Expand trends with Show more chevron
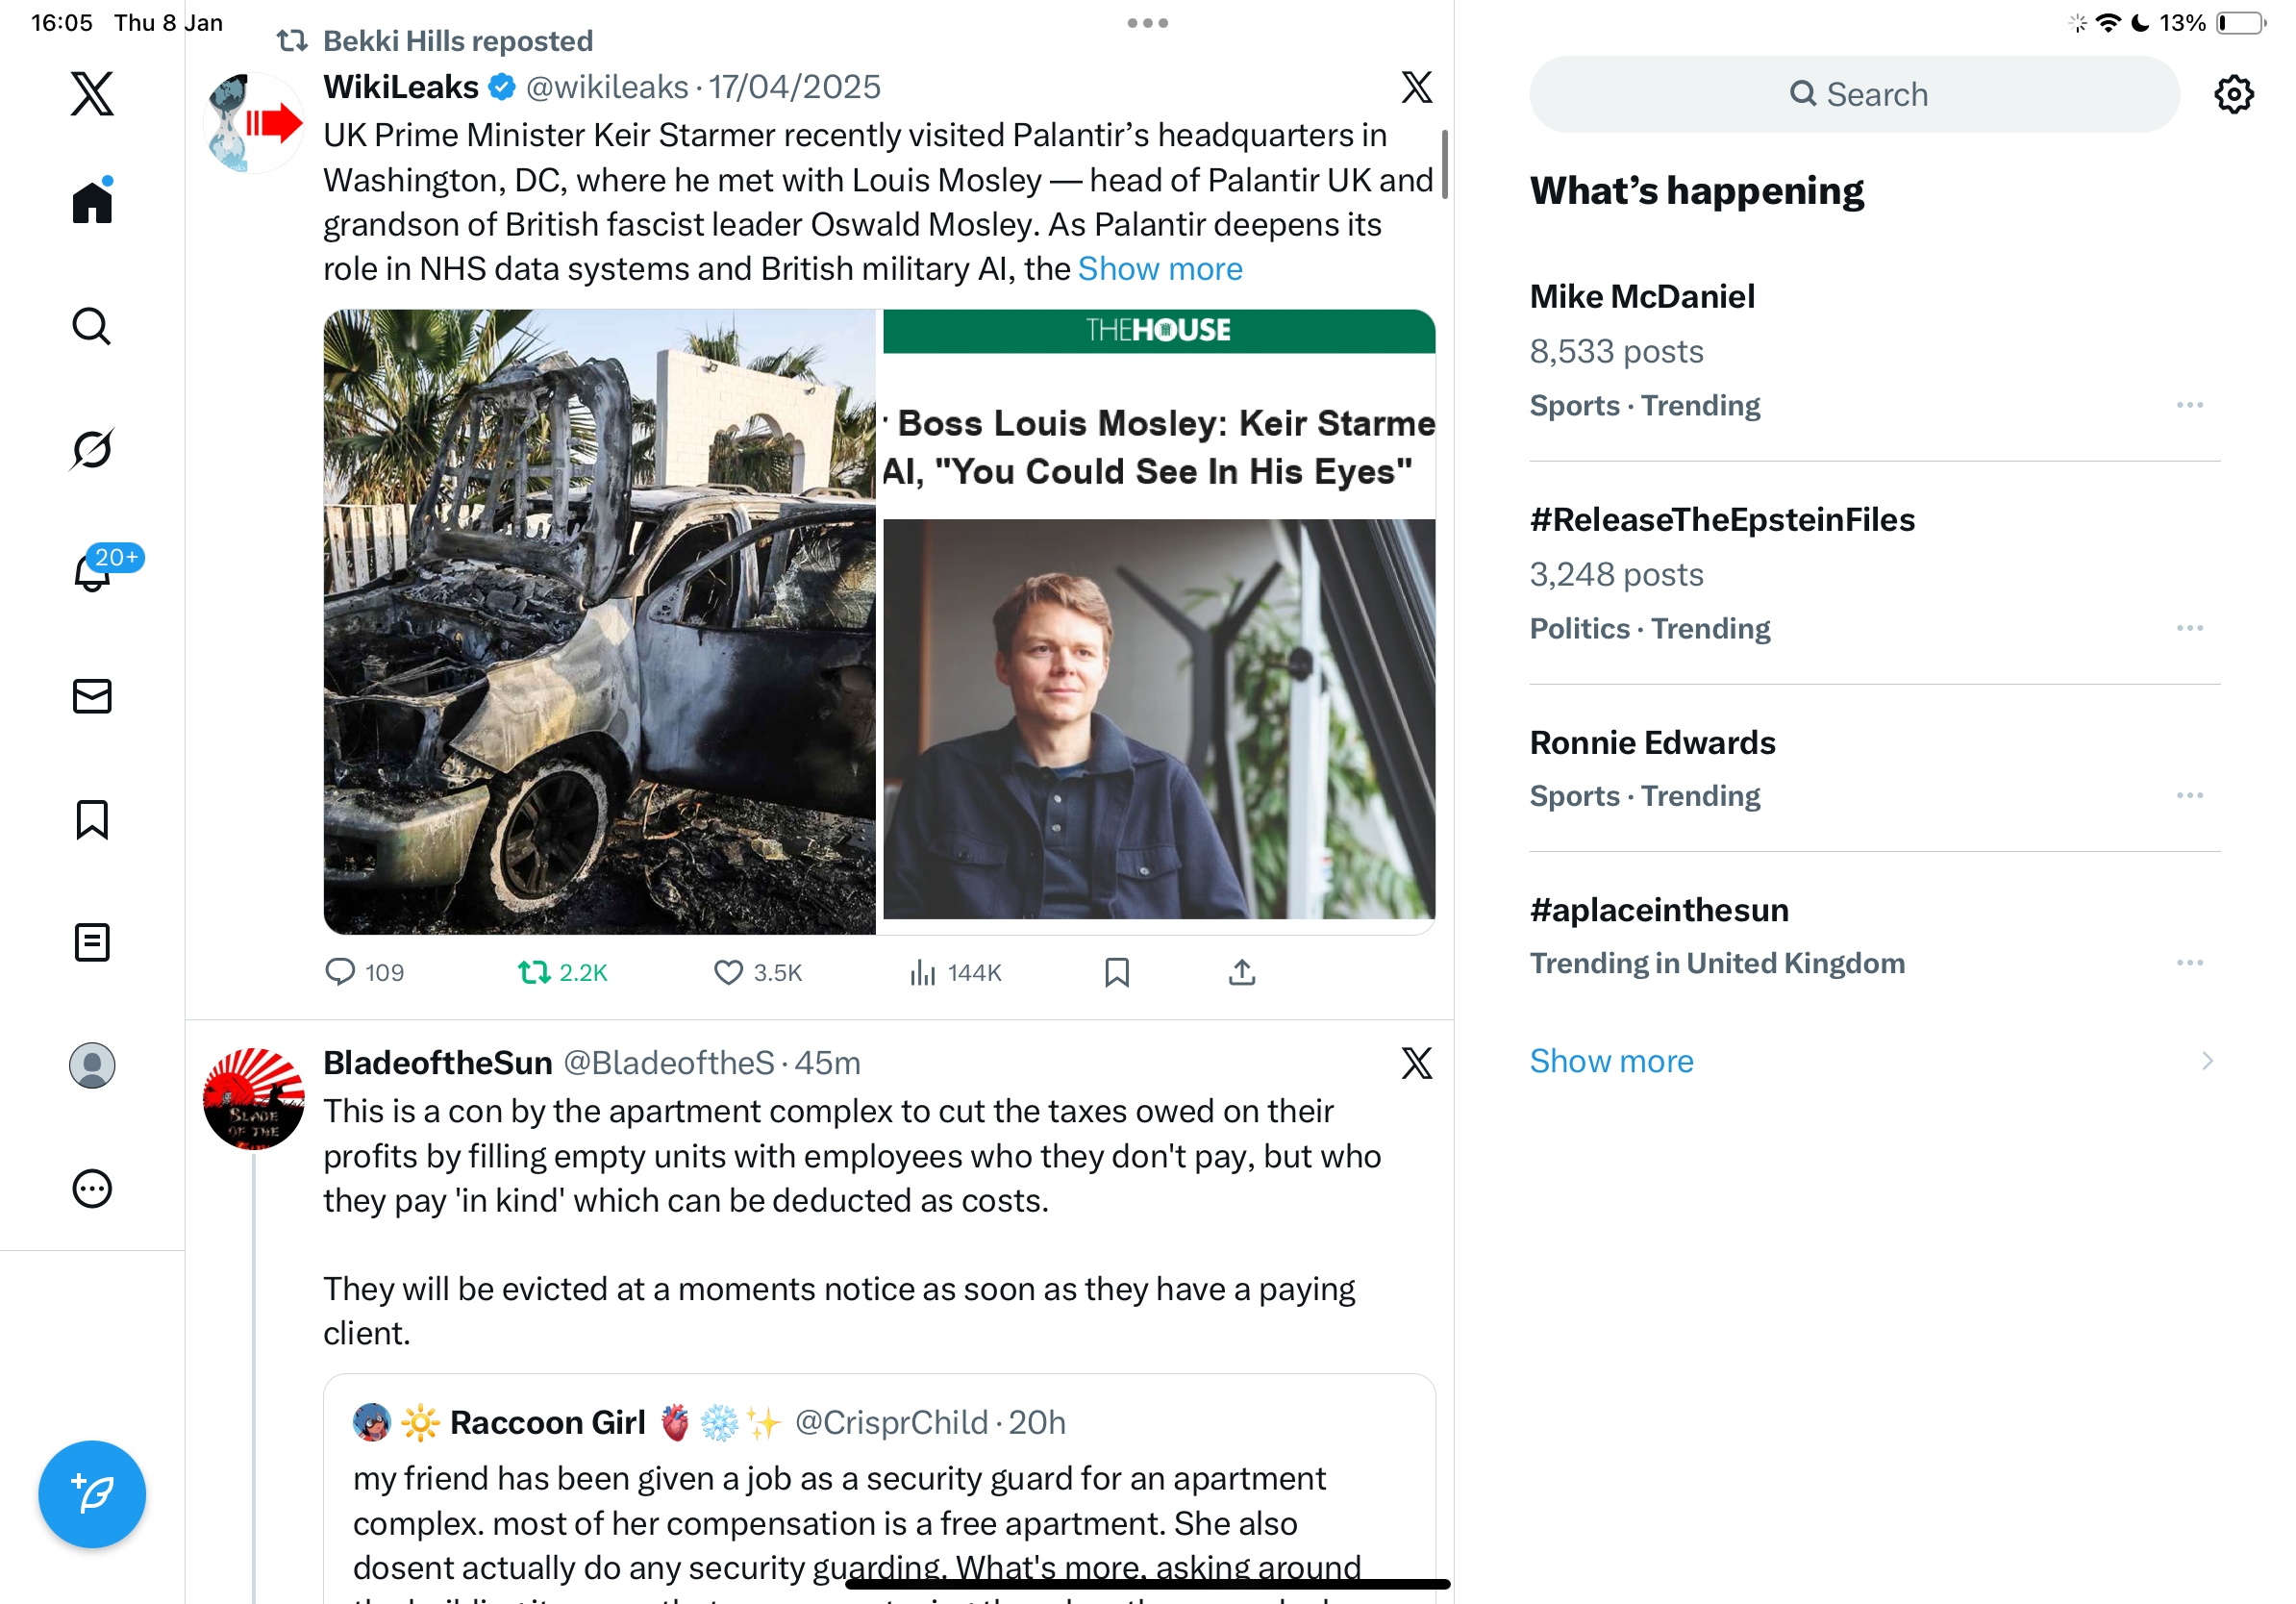This screenshot has height=1604, width=2296. tap(2206, 1061)
